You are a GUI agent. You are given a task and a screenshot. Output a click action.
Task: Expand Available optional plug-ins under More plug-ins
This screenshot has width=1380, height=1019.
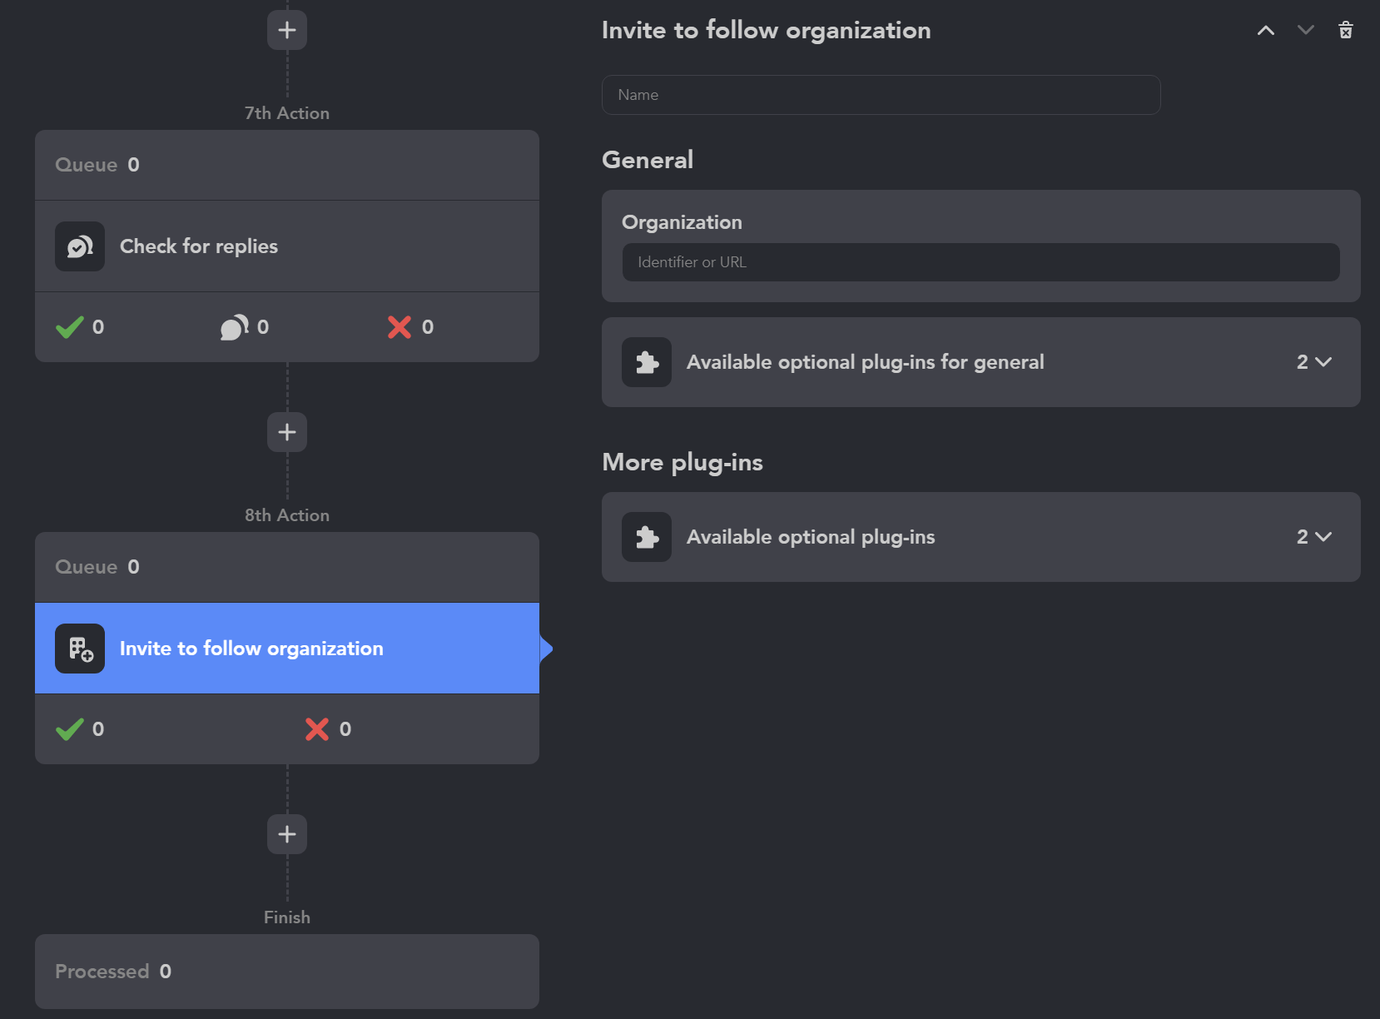coord(1314,537)
